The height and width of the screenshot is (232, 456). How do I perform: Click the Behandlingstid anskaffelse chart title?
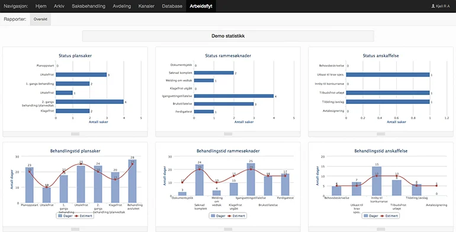[x=381, y=151]
